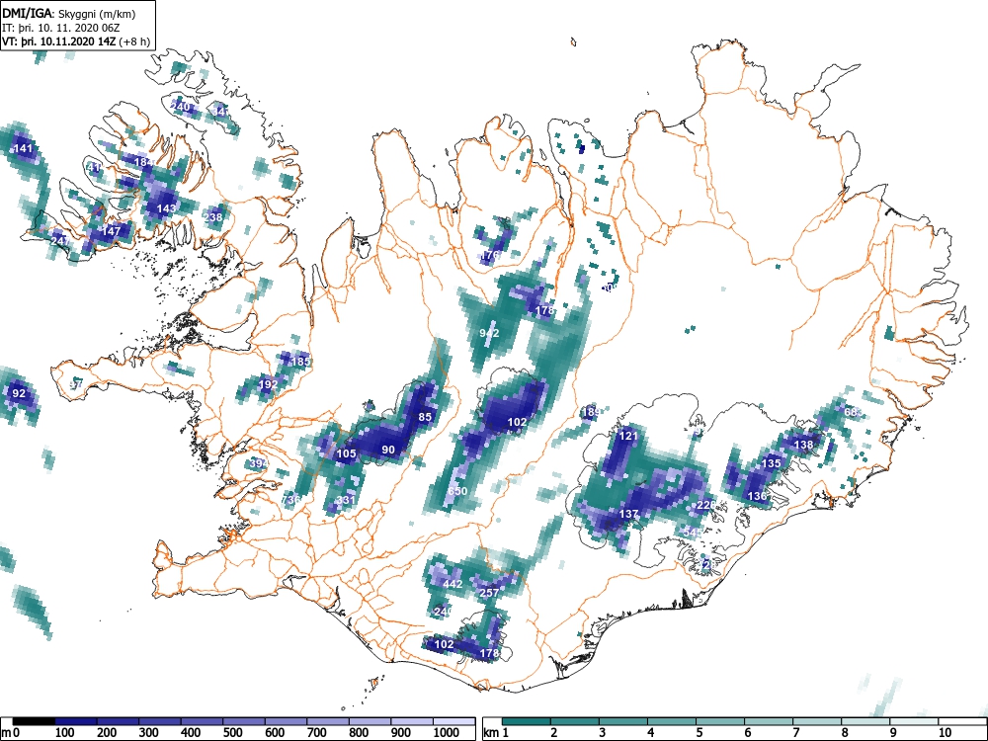Click the 90 visibility value on the map
The height and width of the screenshot is (741, 988).
tap(388, 450)
